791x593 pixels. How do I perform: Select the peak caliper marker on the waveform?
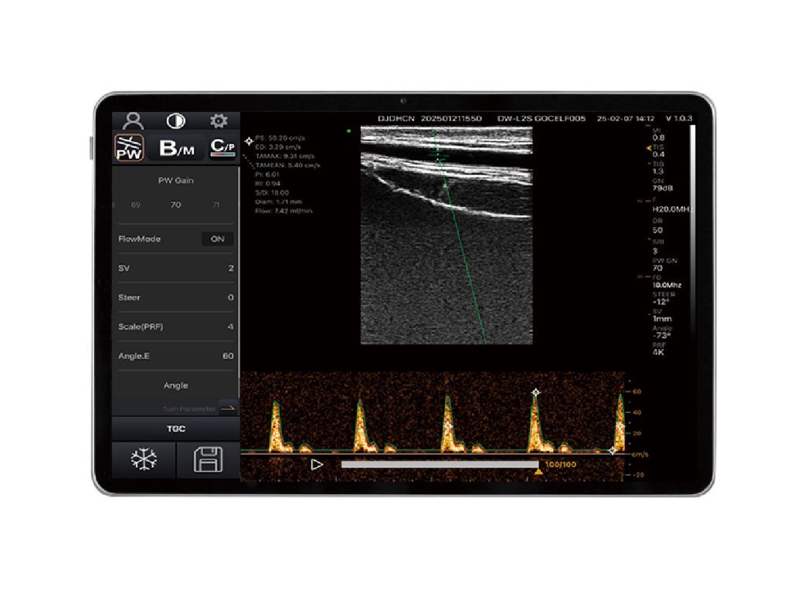click(x=535, y=392)
